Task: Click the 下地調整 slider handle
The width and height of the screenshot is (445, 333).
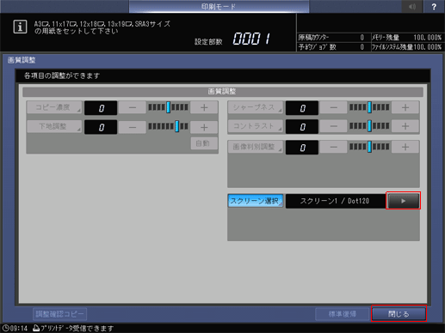Action: [x=177, y=126]
